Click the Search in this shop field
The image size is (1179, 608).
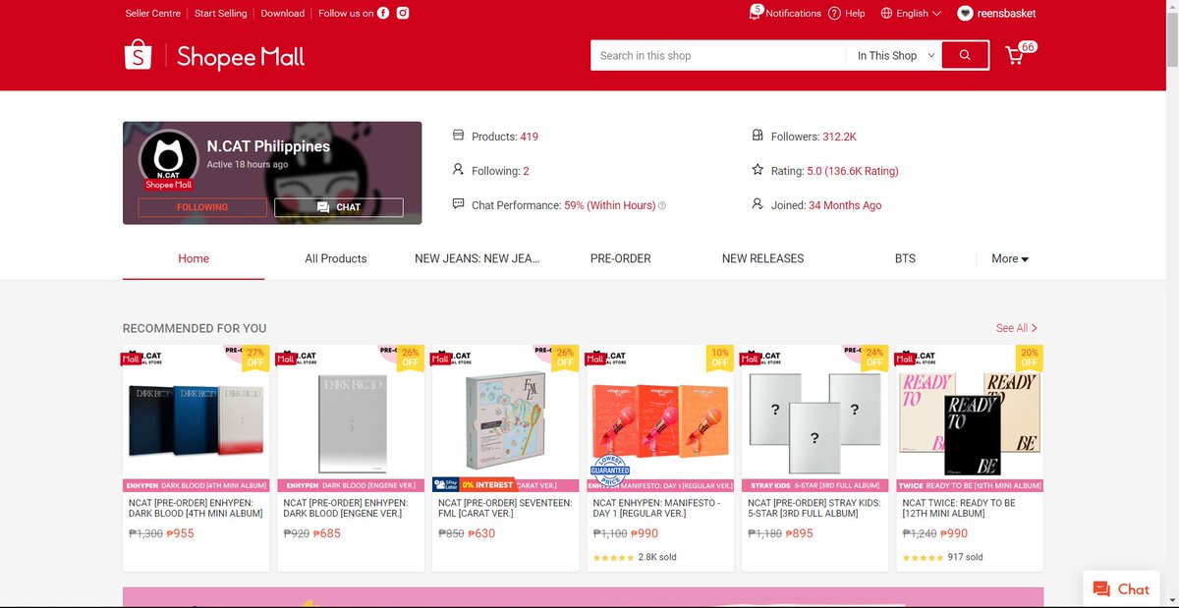(x=718, y=56)
